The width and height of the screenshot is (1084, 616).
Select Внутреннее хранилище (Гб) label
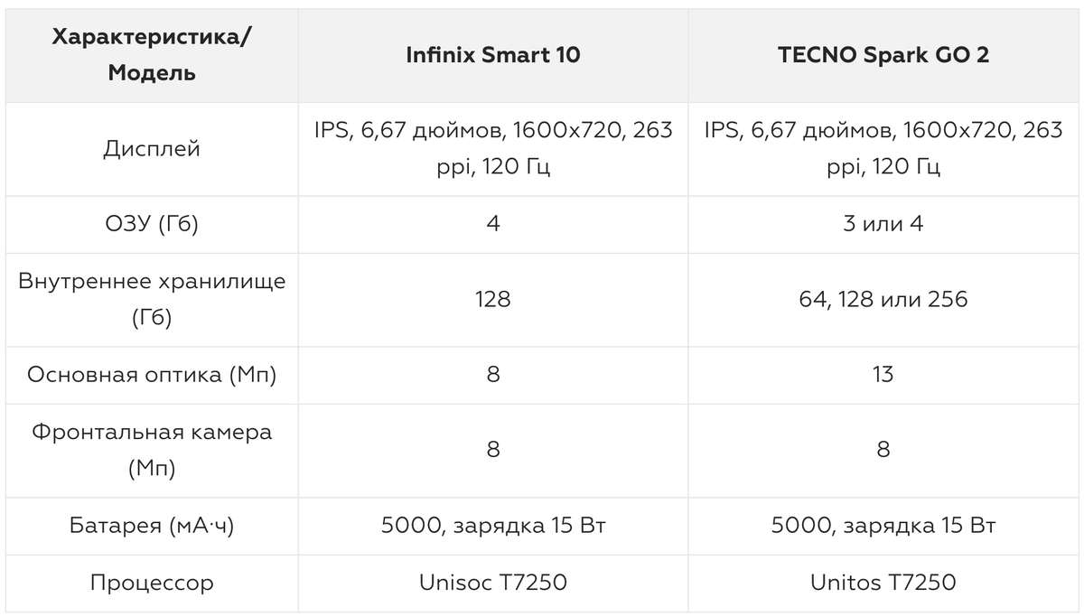coord(152,299)
